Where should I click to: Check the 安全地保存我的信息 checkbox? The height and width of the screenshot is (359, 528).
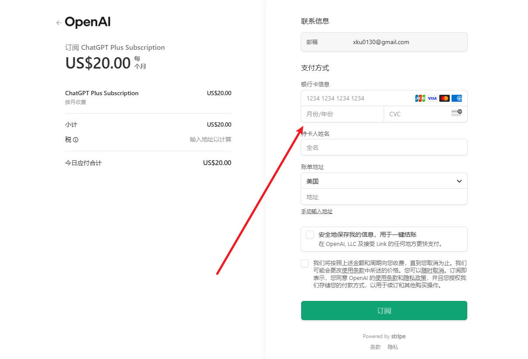pyautogui.click(x=310, y=235)
